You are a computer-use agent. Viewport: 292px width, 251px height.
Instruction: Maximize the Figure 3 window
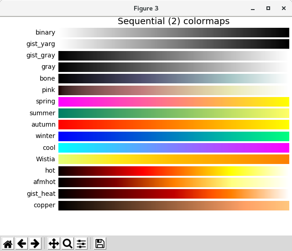click(268, 8)
